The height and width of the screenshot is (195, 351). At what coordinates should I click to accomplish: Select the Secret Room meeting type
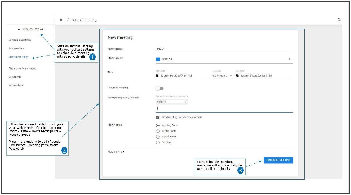[158, 131]
